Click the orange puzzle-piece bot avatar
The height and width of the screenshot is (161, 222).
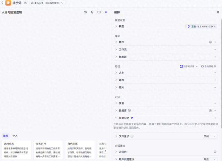click(x=8, y=3)
